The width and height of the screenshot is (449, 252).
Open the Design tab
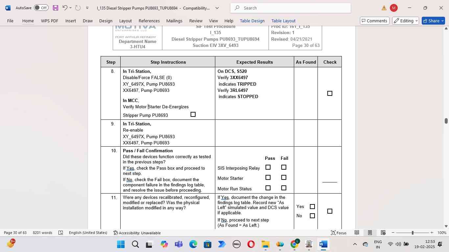106,21
